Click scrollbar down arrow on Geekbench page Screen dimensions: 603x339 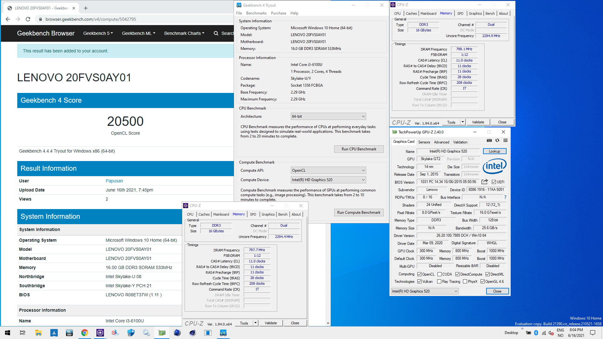(328, 323)
